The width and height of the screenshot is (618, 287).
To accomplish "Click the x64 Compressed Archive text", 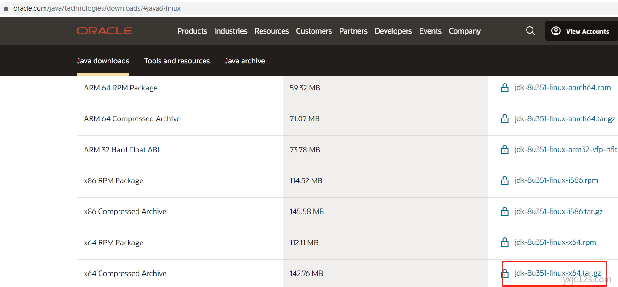I will click(125, 273).
